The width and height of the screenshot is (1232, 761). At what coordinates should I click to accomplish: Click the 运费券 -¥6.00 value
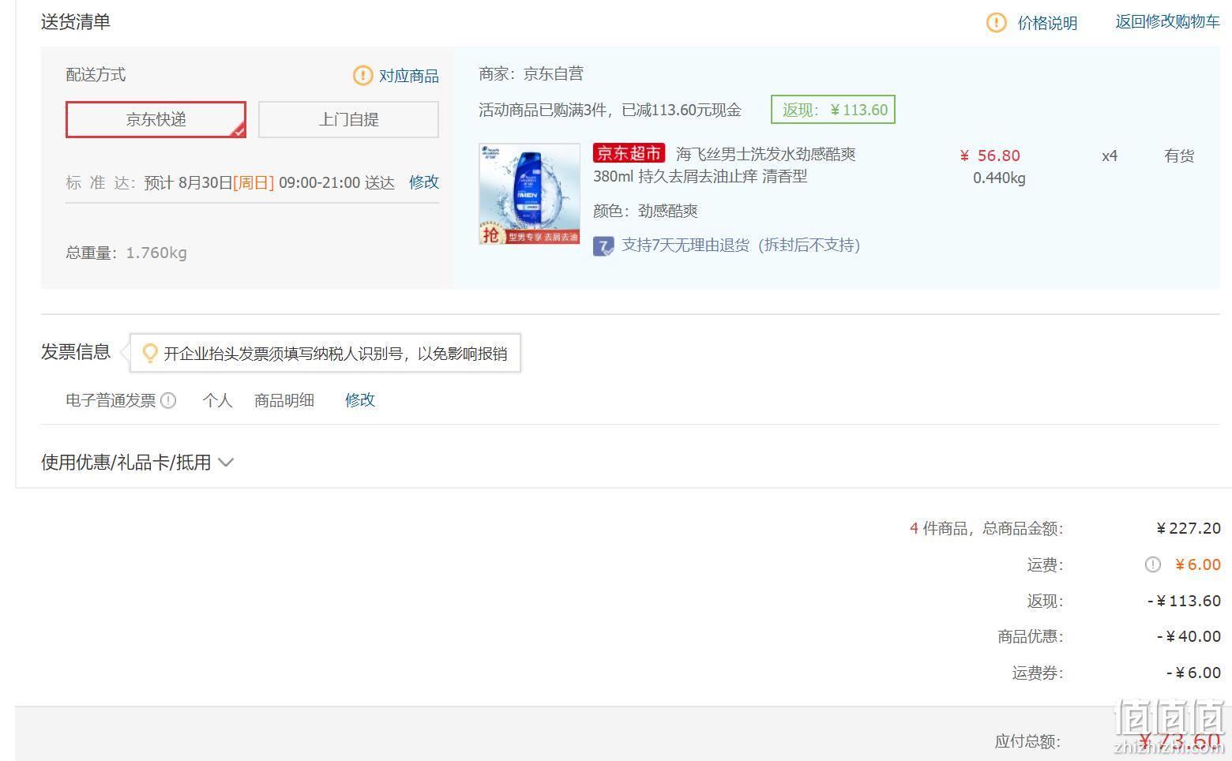pyautogui.click(x=1193, y=673)
